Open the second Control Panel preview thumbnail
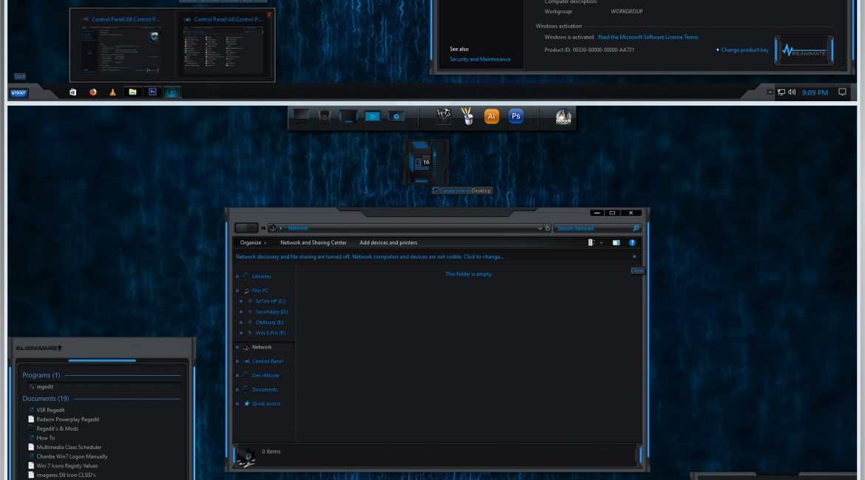865x480 pixels. click(224, 45)
